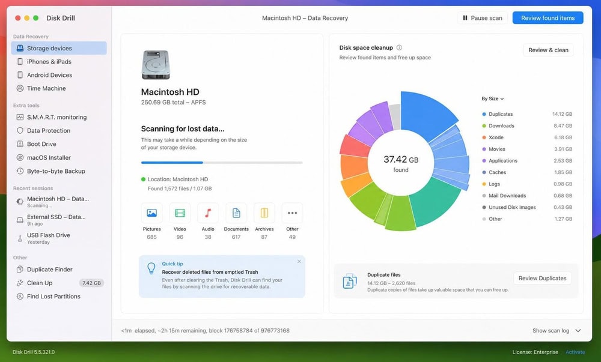Click the Review & clean button
Screen dimensions: 601x362
[x=548, y=50]
